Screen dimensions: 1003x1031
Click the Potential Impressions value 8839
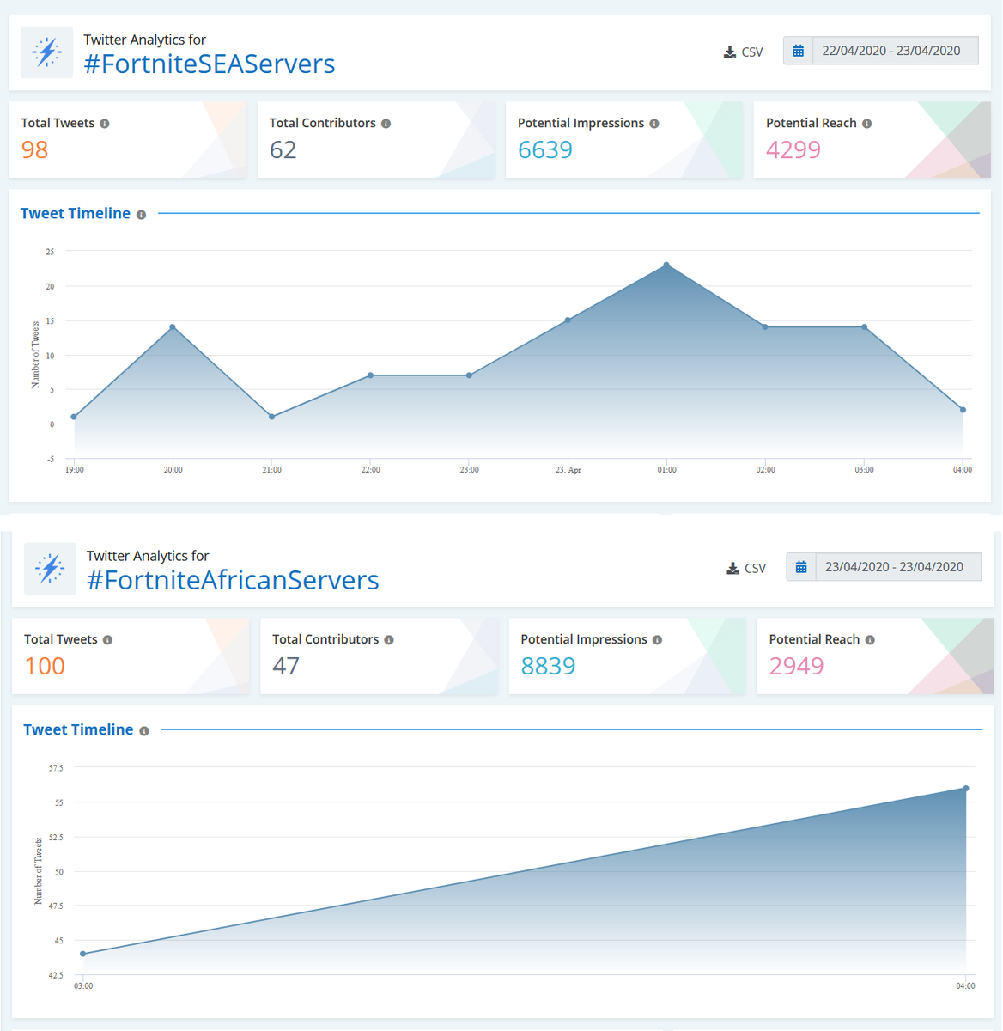(548, 666)
